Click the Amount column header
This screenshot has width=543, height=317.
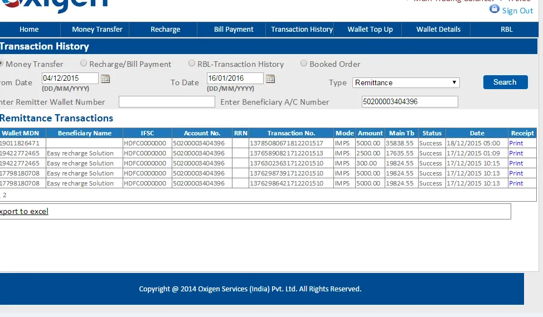coord(370,133)
